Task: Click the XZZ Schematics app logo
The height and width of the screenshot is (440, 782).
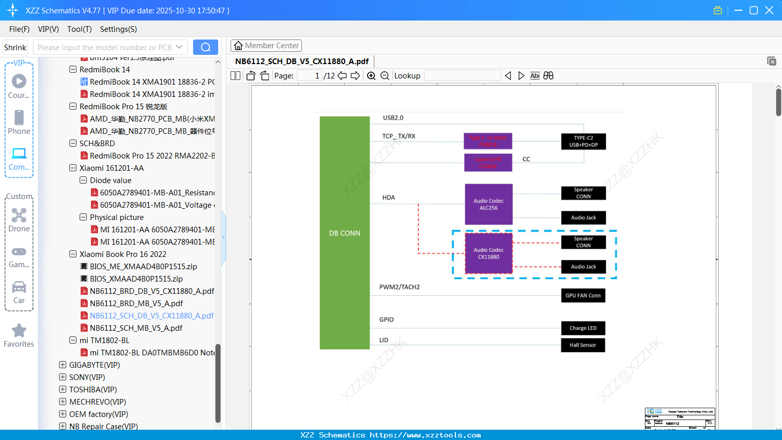Action: pyautogui.click(x=12, y=10)
